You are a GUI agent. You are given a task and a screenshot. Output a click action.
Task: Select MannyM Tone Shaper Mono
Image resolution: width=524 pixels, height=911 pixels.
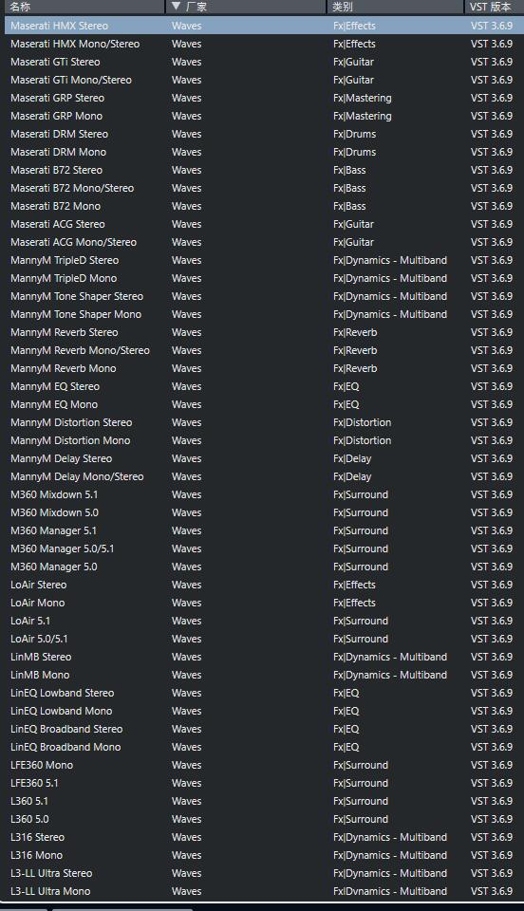click(x=264, y=314)
